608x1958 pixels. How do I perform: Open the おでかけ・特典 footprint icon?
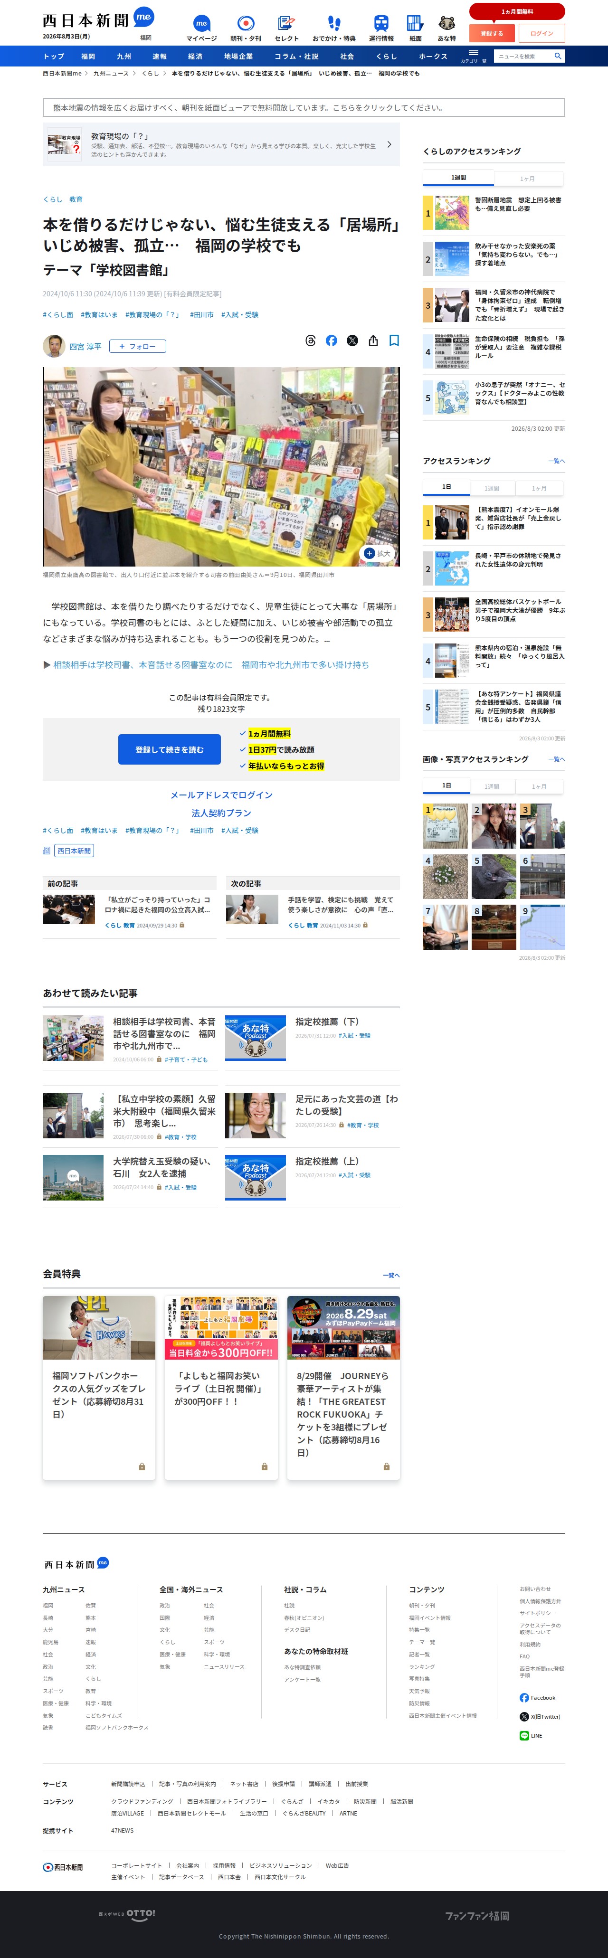tap(333, 28)
